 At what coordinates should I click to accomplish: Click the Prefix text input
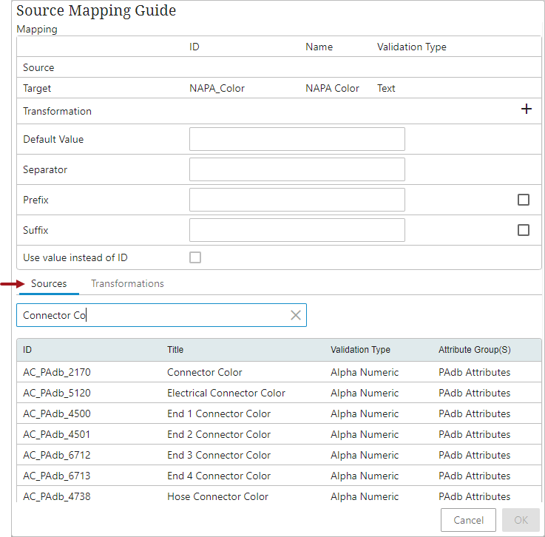(x=297, y=200)
